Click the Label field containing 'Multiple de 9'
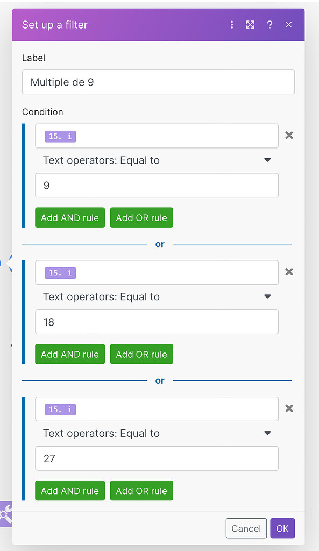319x551 pixels. pos(158,82)
